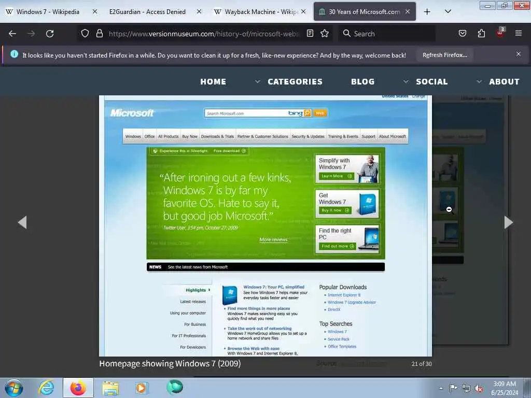Open uBlock extension icon with badge

tap(500, 33)
